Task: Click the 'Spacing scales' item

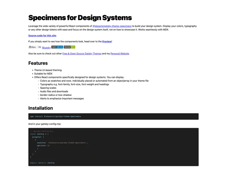Action: tap(48, 88)
